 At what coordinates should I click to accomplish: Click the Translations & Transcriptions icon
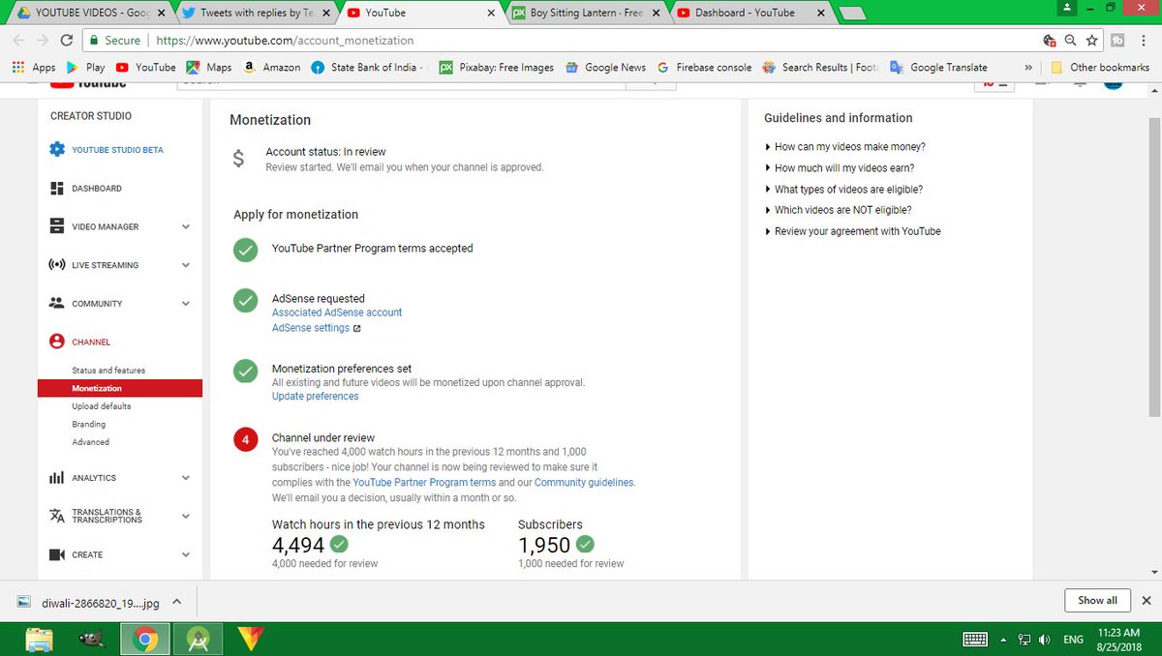(56, 516)
